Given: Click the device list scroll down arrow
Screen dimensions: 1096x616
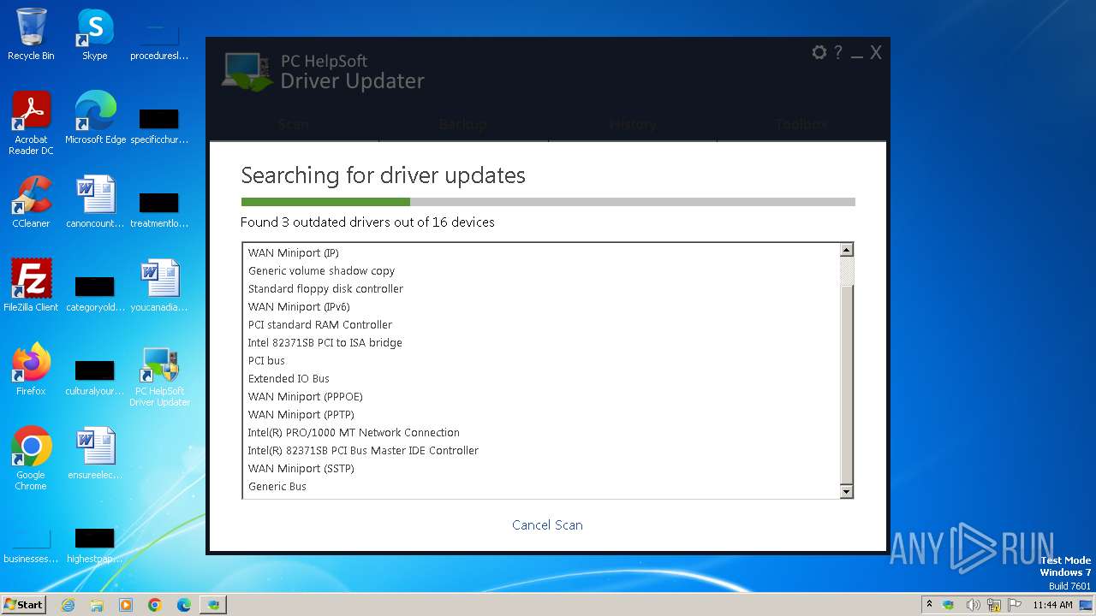Looking at the screenshot, I should coord(847,491).
